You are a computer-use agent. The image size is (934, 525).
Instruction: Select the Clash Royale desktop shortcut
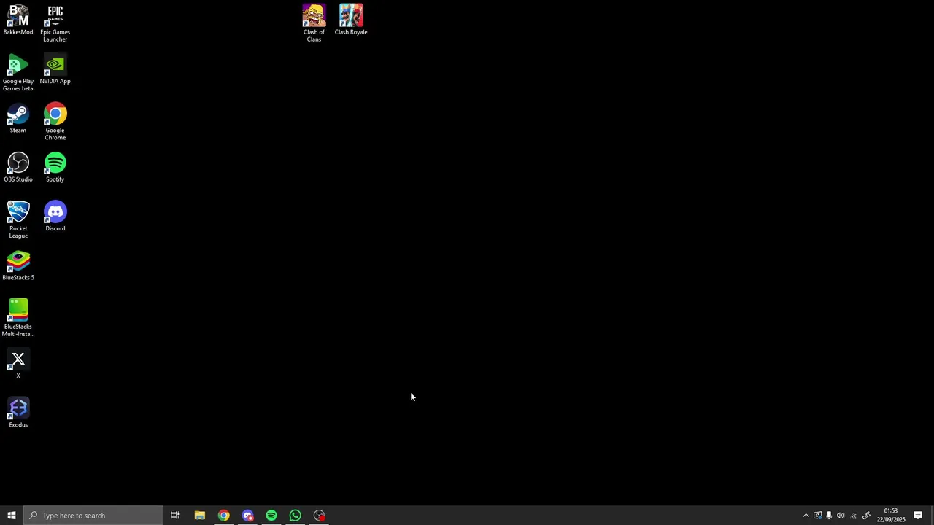tap(351, 20)
